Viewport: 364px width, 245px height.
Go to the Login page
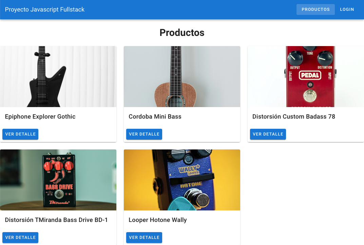347,9
